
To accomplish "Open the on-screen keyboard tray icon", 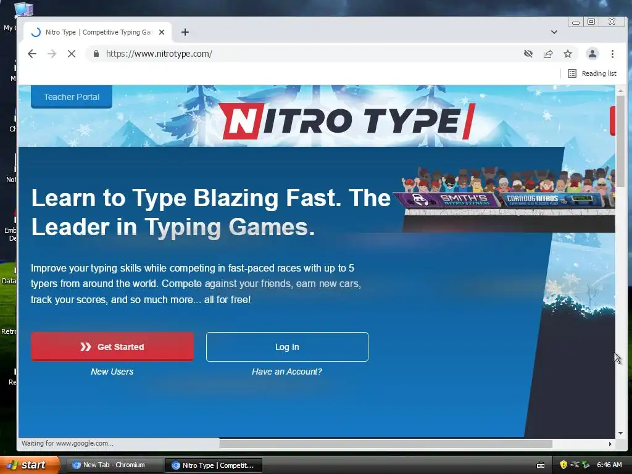I will [x=541, y=465].
